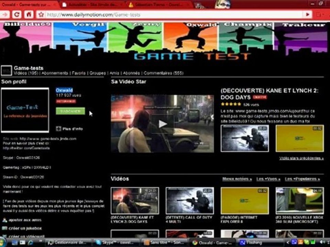Viewport: 330px width, 247px height.
Task: Click the (DETENTE) Call of Duty 4 Multi title
Action: tap(189, 220)
